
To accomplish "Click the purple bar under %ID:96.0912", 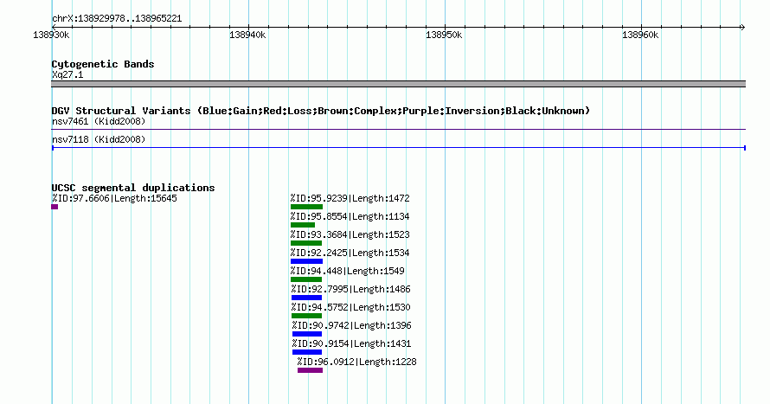I will 311,370.
